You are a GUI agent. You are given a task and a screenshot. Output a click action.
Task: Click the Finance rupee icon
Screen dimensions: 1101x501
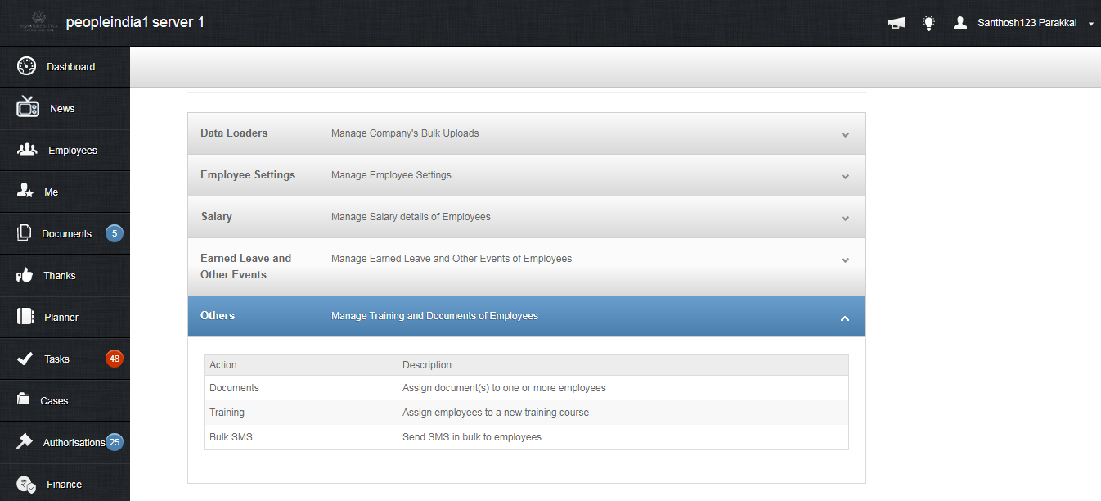pos(27,484)
